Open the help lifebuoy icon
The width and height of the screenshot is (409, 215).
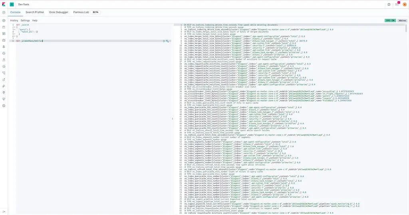tap(389, 4)
